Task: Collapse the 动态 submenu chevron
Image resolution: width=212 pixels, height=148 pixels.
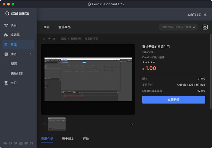Action: [x=30, y=54]
